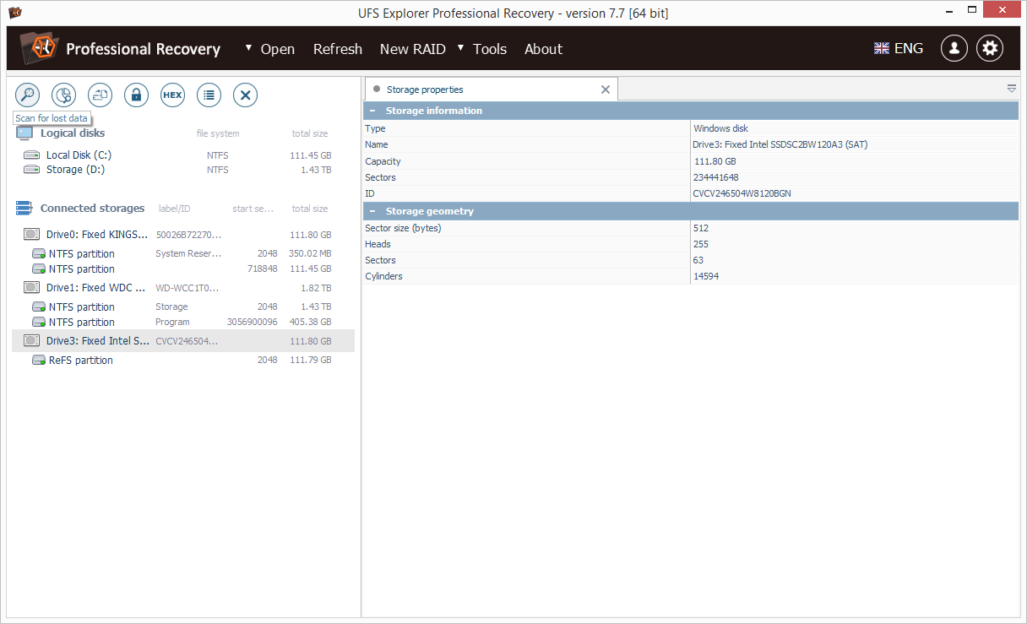This screenshot has height=624, width=1027.
Task: Open settings via the gear icon
Action: [x=991, y=48]
